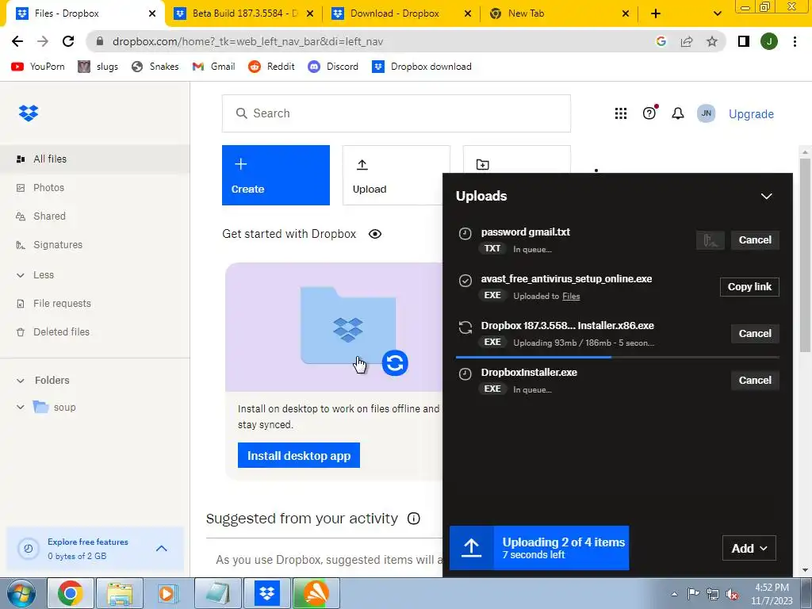812x609 pixels.
Task: Click the Chrome reload button
Action: coord(68,41)
